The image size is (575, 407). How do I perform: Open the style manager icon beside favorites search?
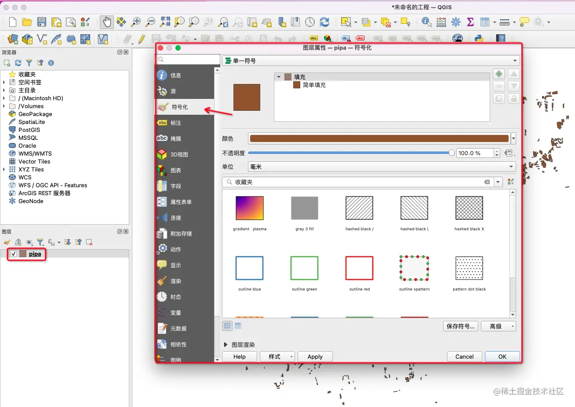click(511, 182)
